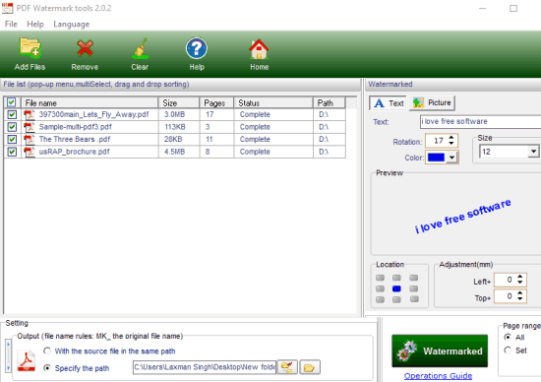
Task: Click the green Watermarked button
Action: 440,350
